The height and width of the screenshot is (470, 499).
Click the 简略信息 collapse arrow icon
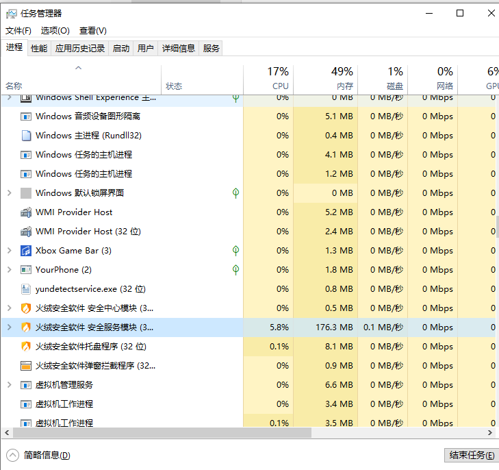[x=13, y=456]
